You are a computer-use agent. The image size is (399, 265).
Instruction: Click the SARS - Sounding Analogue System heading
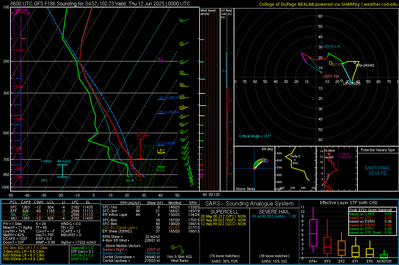[x=249, y=204]
